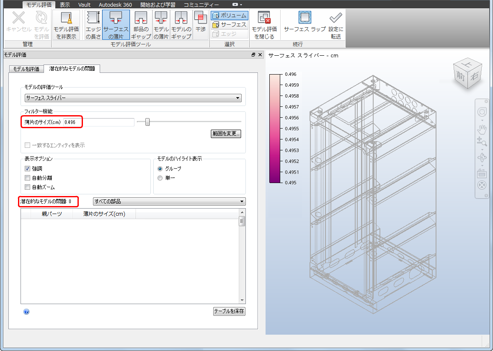Screen dimensions: 493x351
Task: Select the zoom navigation tool
Action: [482, 142]
